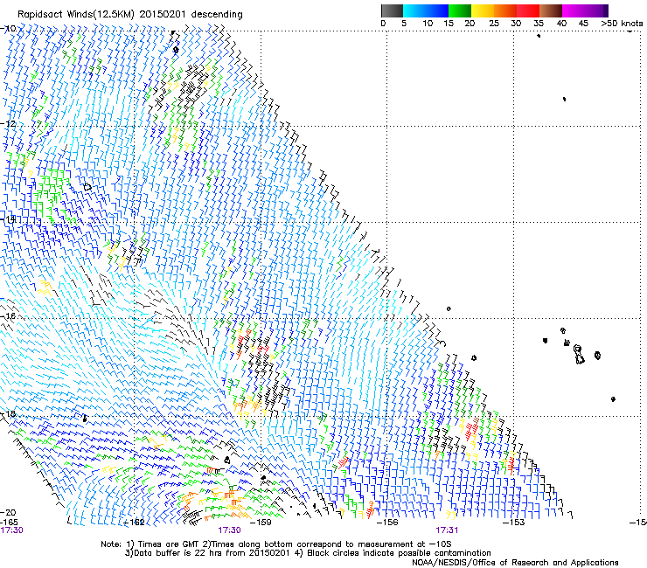647x568 pixels.
Task: Click the '-18' latitude label
Action: tap(9, 413)
